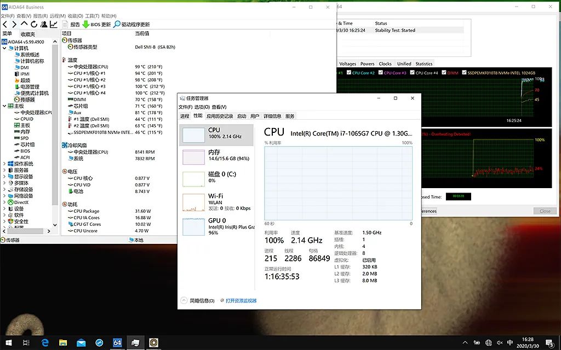Click Close button in stability test
561x350 pixels.
[x=545, y=211]
